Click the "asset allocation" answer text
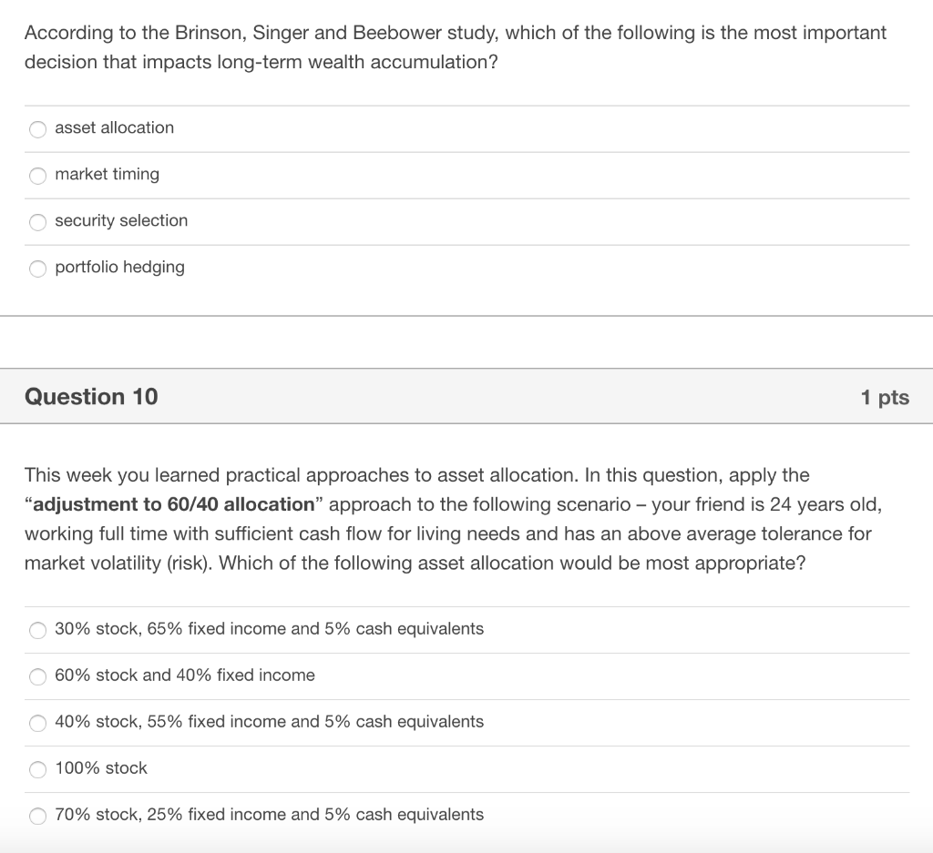 click(x=114, y=128)
